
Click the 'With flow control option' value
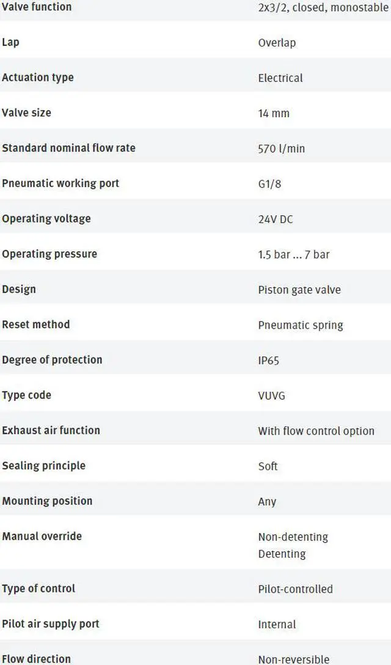(316, 431)
